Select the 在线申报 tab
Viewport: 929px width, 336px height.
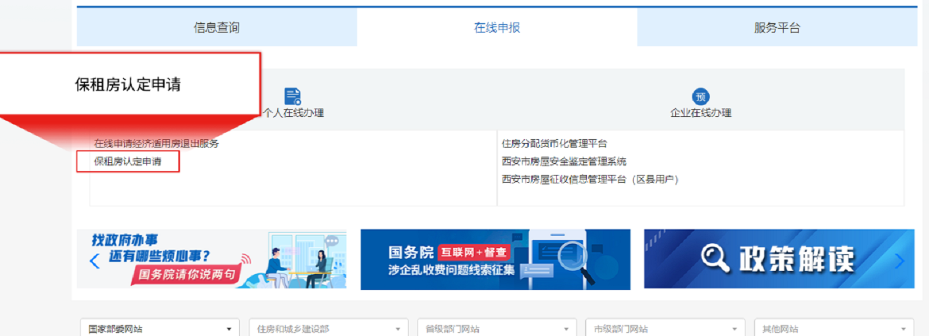point(497,27)
